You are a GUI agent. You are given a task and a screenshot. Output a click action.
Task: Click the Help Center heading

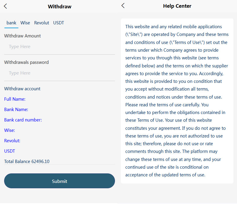pyautogui.click(x=177, y=6)
